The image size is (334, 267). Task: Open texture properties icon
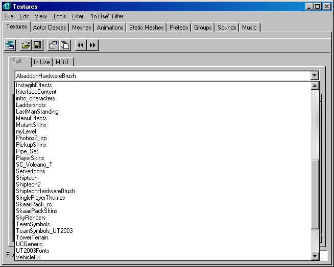coord(53,45)
